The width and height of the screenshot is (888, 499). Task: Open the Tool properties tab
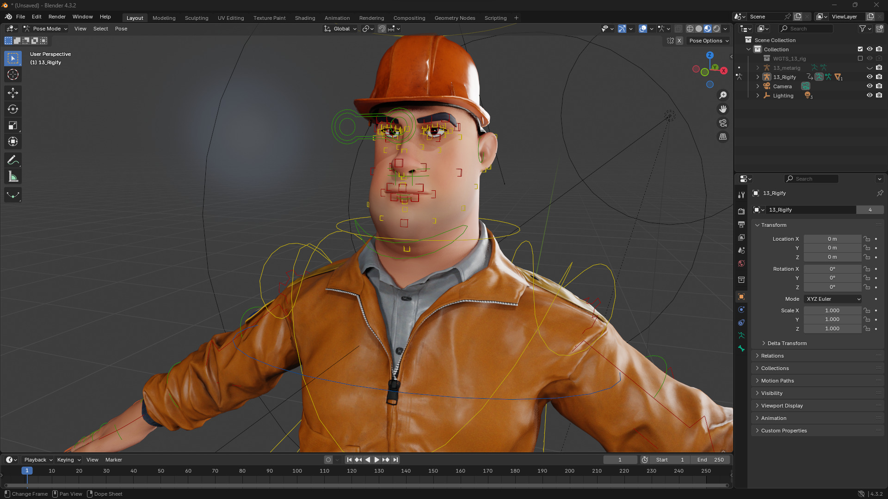tap(741, 195)
